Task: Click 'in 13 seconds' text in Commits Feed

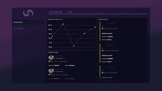Action: coord(58,72)
